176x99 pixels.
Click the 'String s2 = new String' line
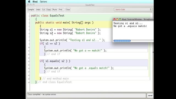tap(70, 33)
